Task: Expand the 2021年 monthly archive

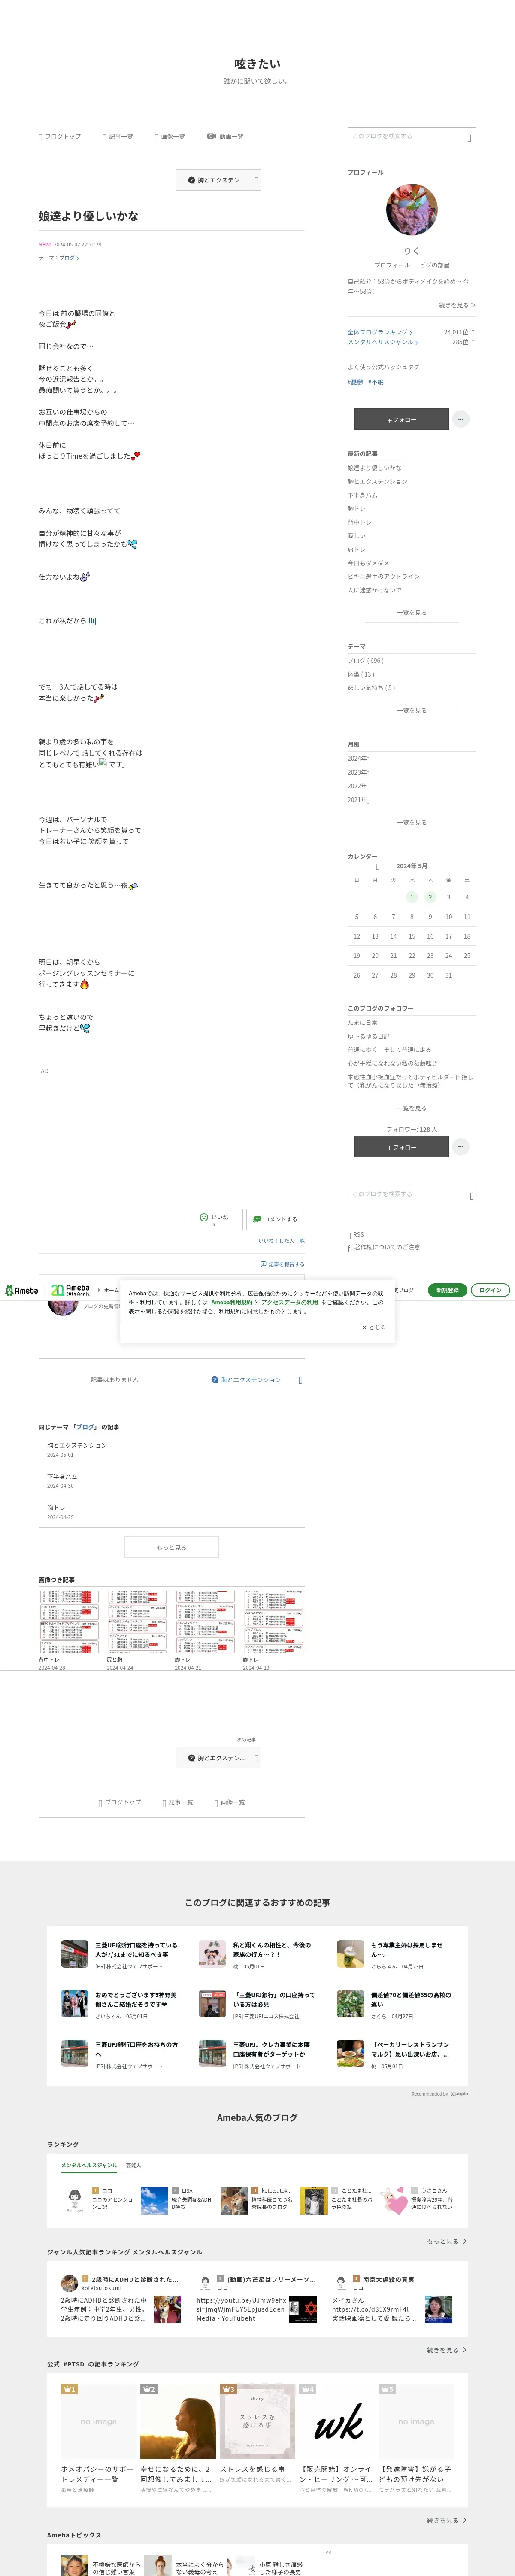Action: [358, 800]
